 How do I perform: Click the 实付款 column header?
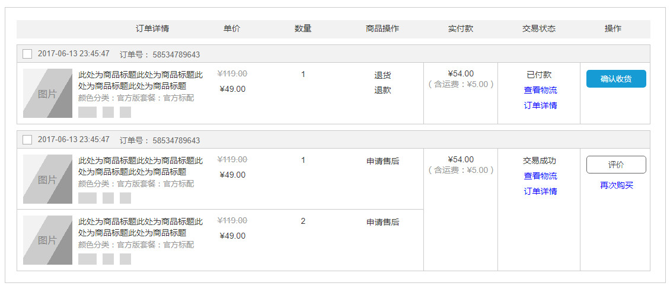point(460,28)
